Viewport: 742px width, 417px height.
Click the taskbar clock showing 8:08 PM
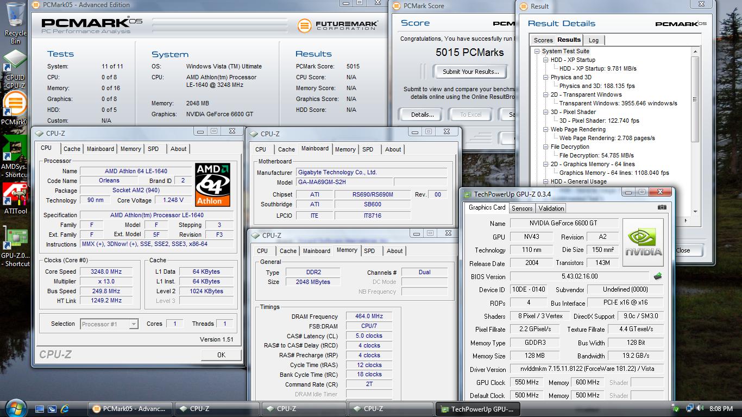point(721,408)
